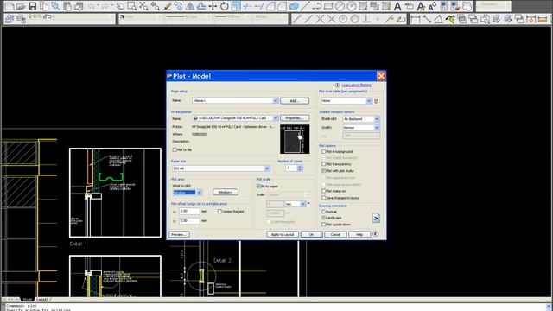
Task: Open plotter Properties button
Action: (x=295, y=118)
